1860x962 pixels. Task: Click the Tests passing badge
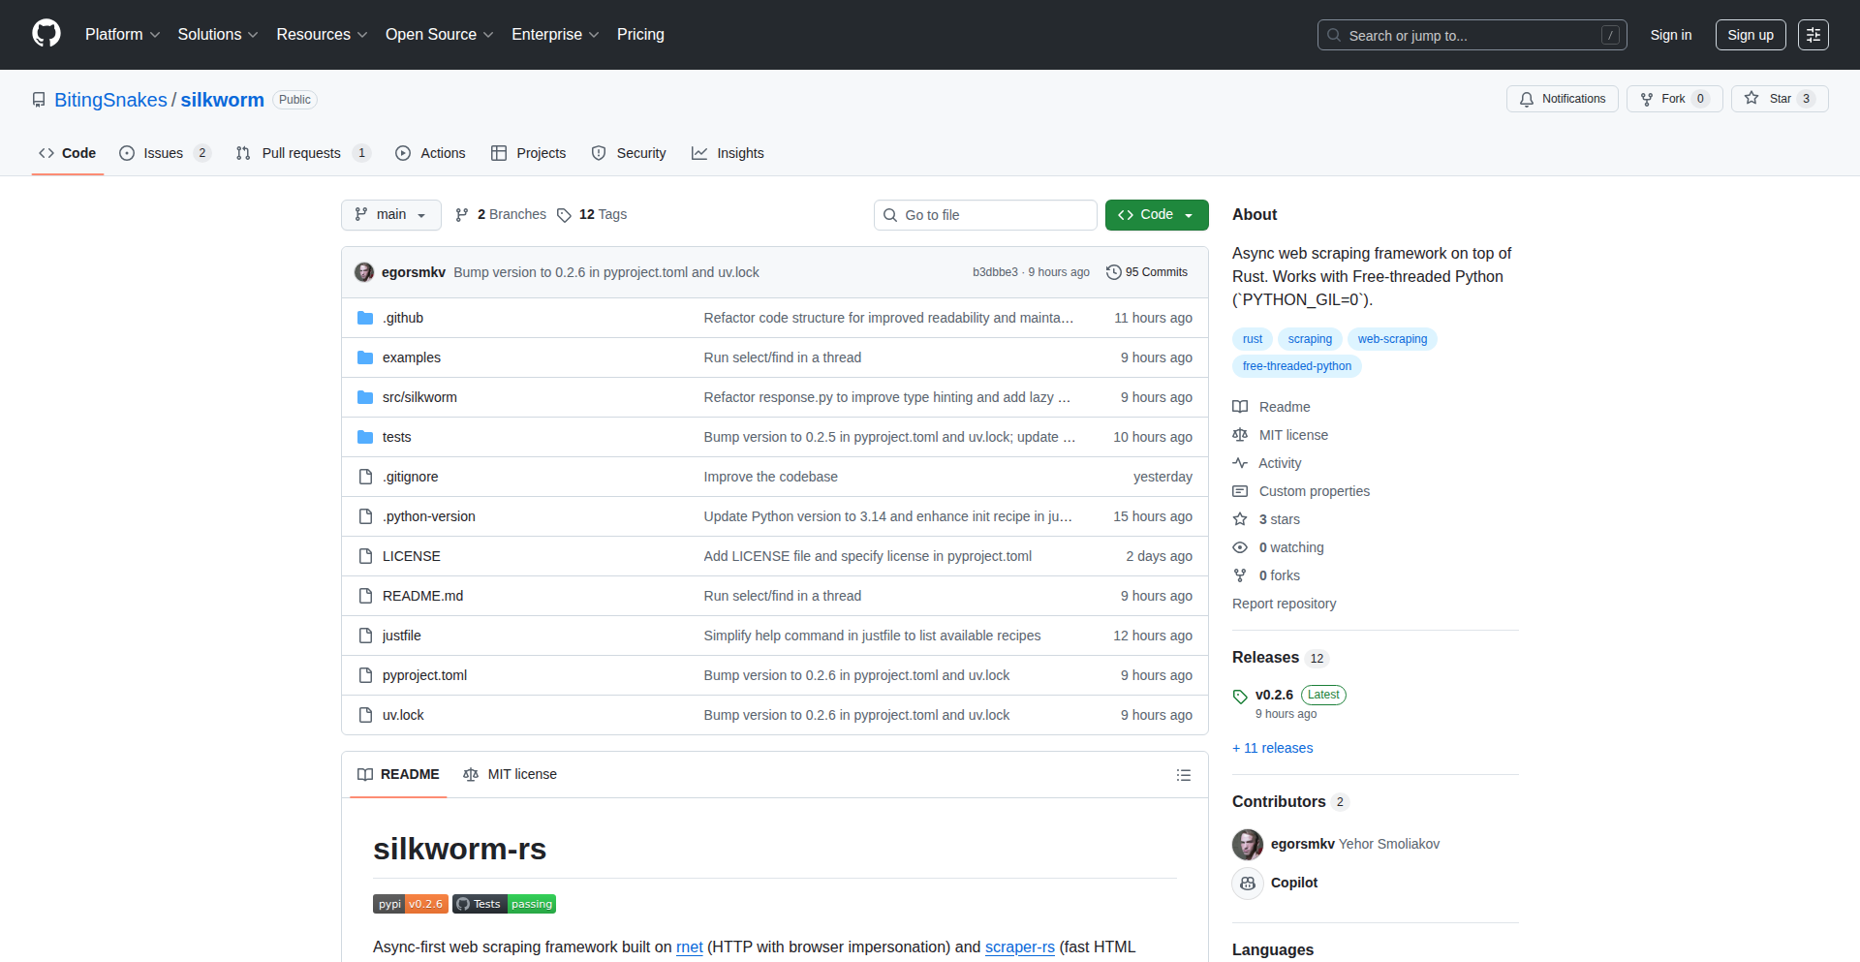[x=504, y=904]
